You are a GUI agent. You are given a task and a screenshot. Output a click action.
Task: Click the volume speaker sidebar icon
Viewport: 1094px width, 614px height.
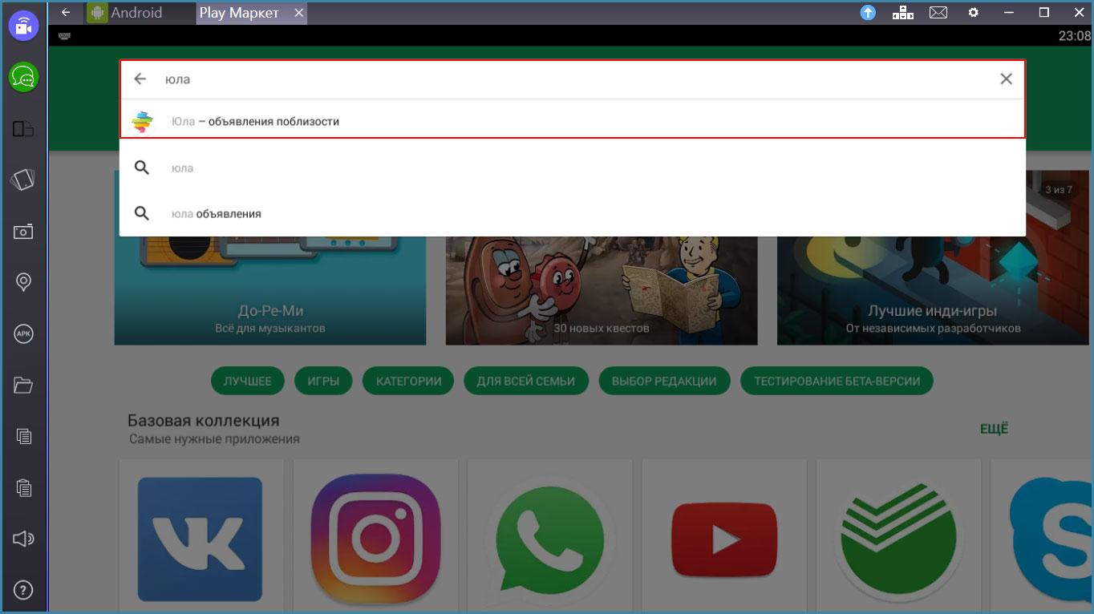pos(23,539)
